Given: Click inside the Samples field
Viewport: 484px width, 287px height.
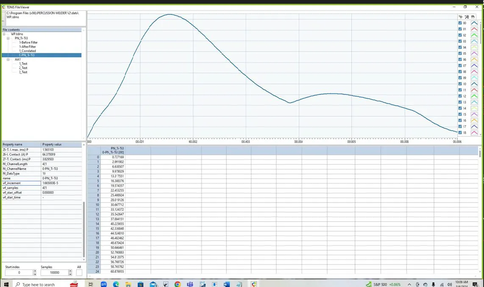Looking at the screenshot, I should (x=54, y=273).
